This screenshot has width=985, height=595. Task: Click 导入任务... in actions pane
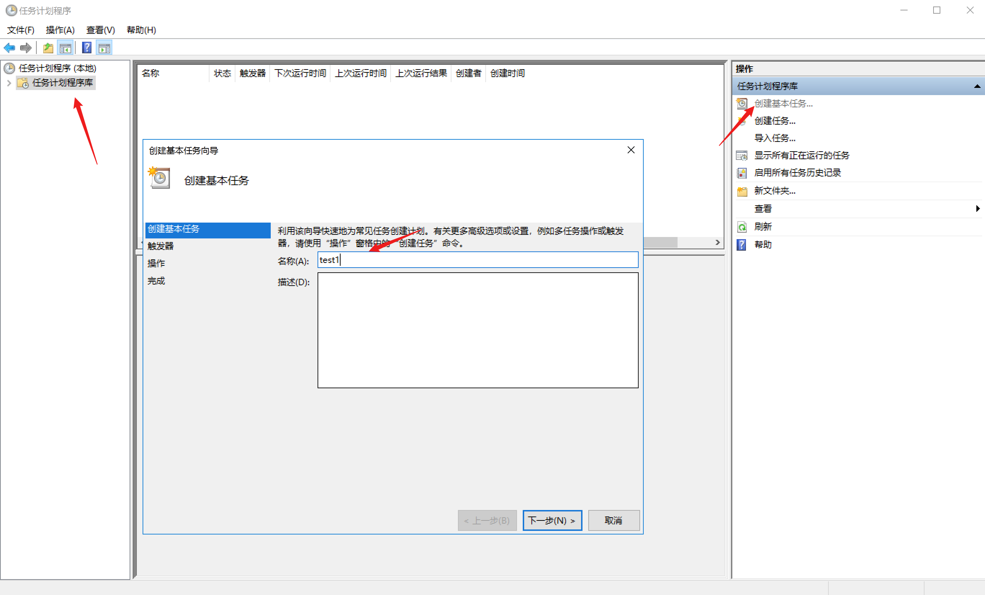coord(775,138)
